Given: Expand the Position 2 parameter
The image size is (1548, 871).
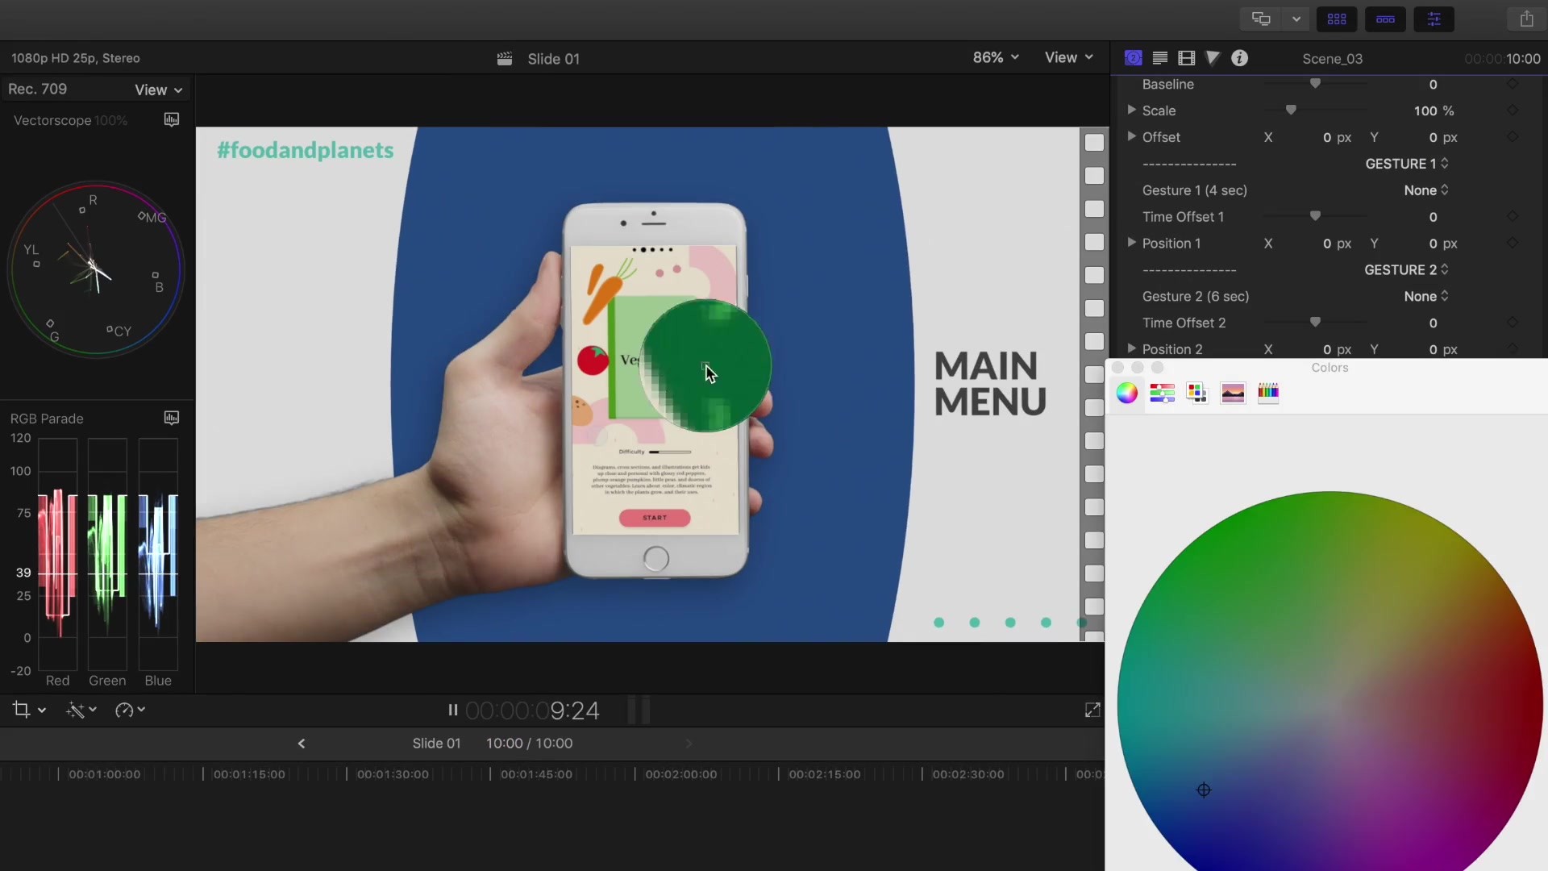Looking at the screenshot, I should click(1131, 348).
